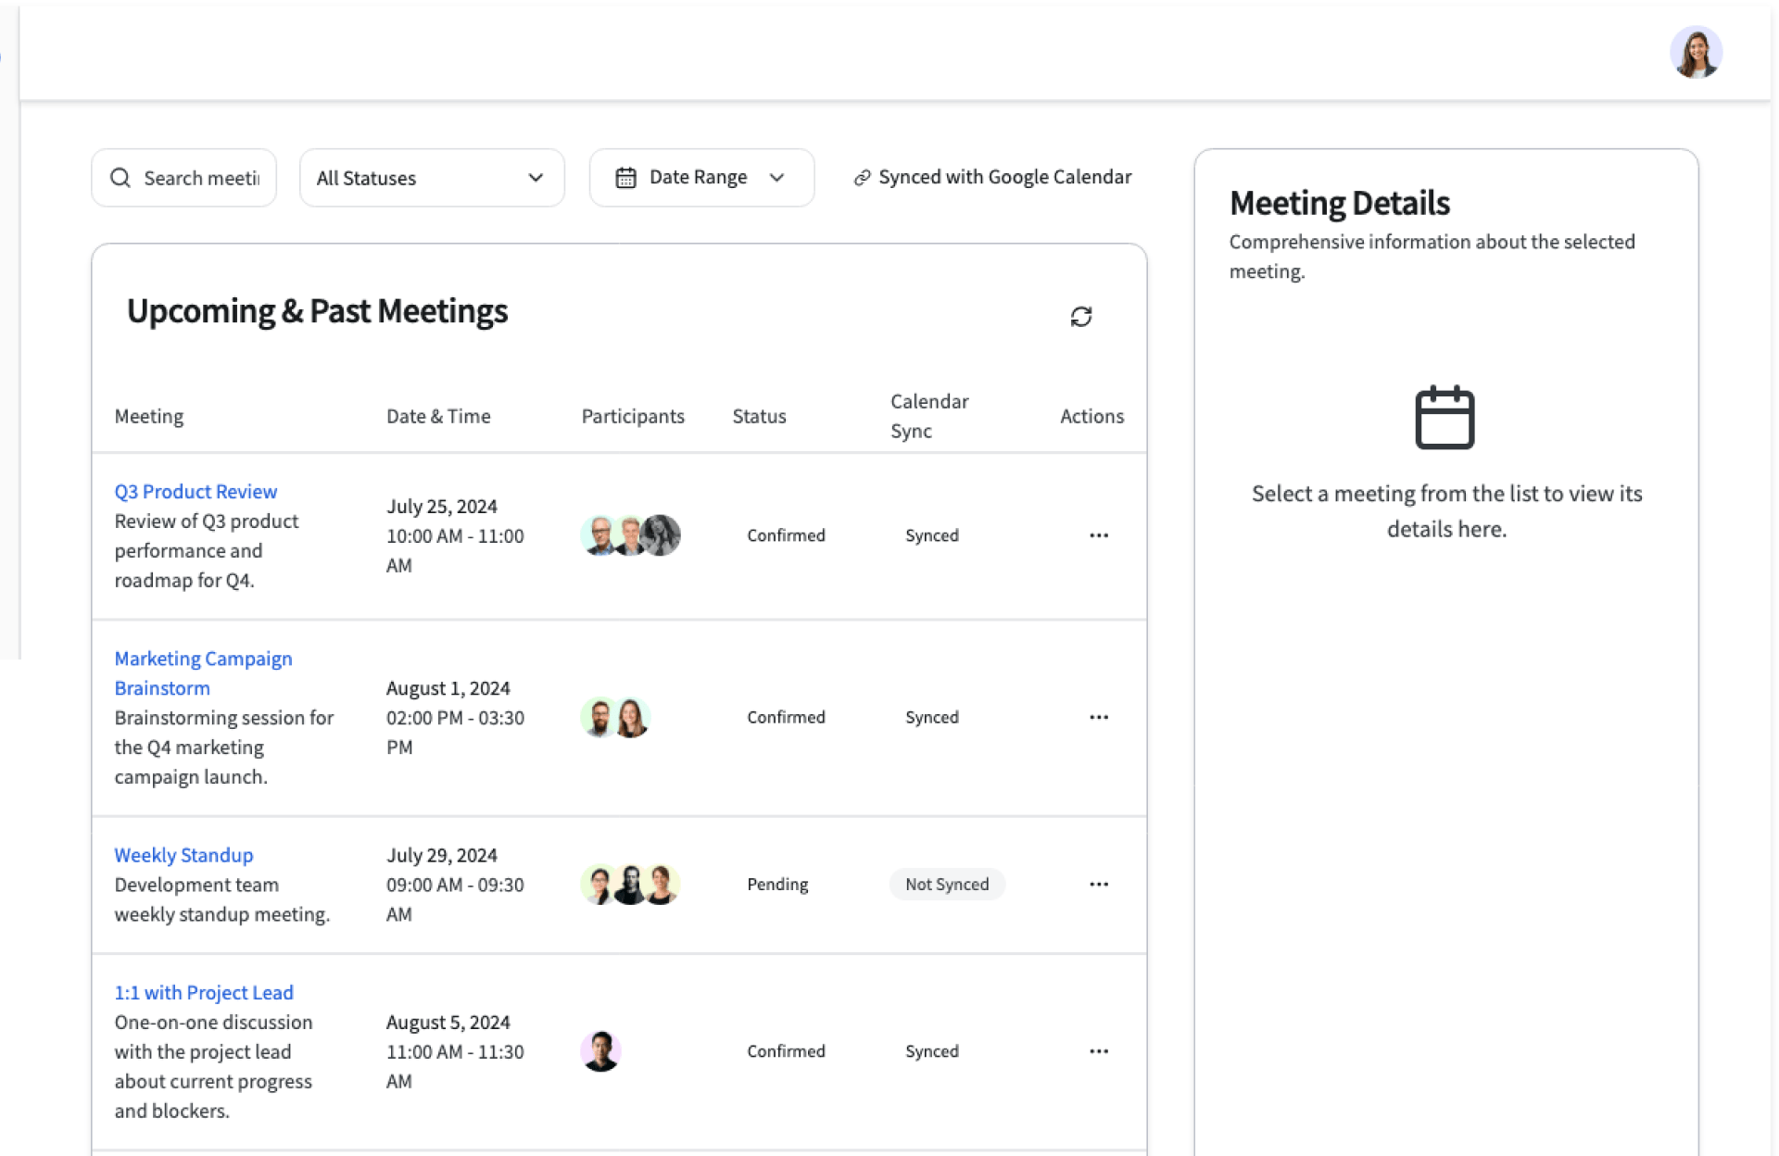Select the 1:1 with Project Lead meeting
1779x1156 pixels.
(x=204, y=992)
